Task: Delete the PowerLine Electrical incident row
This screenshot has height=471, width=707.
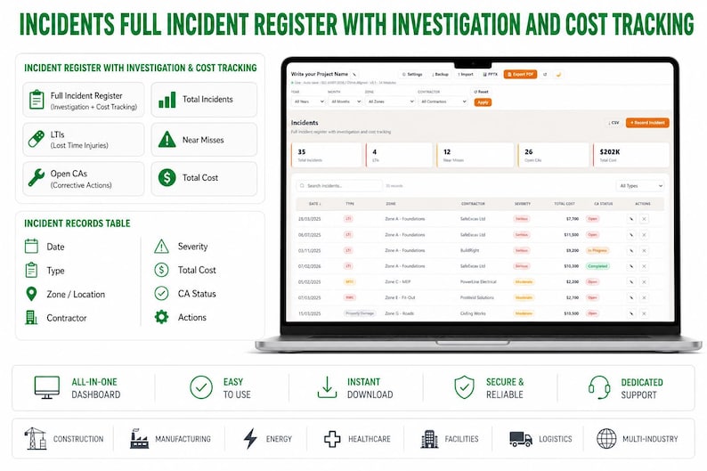Action: pos(644,282)
